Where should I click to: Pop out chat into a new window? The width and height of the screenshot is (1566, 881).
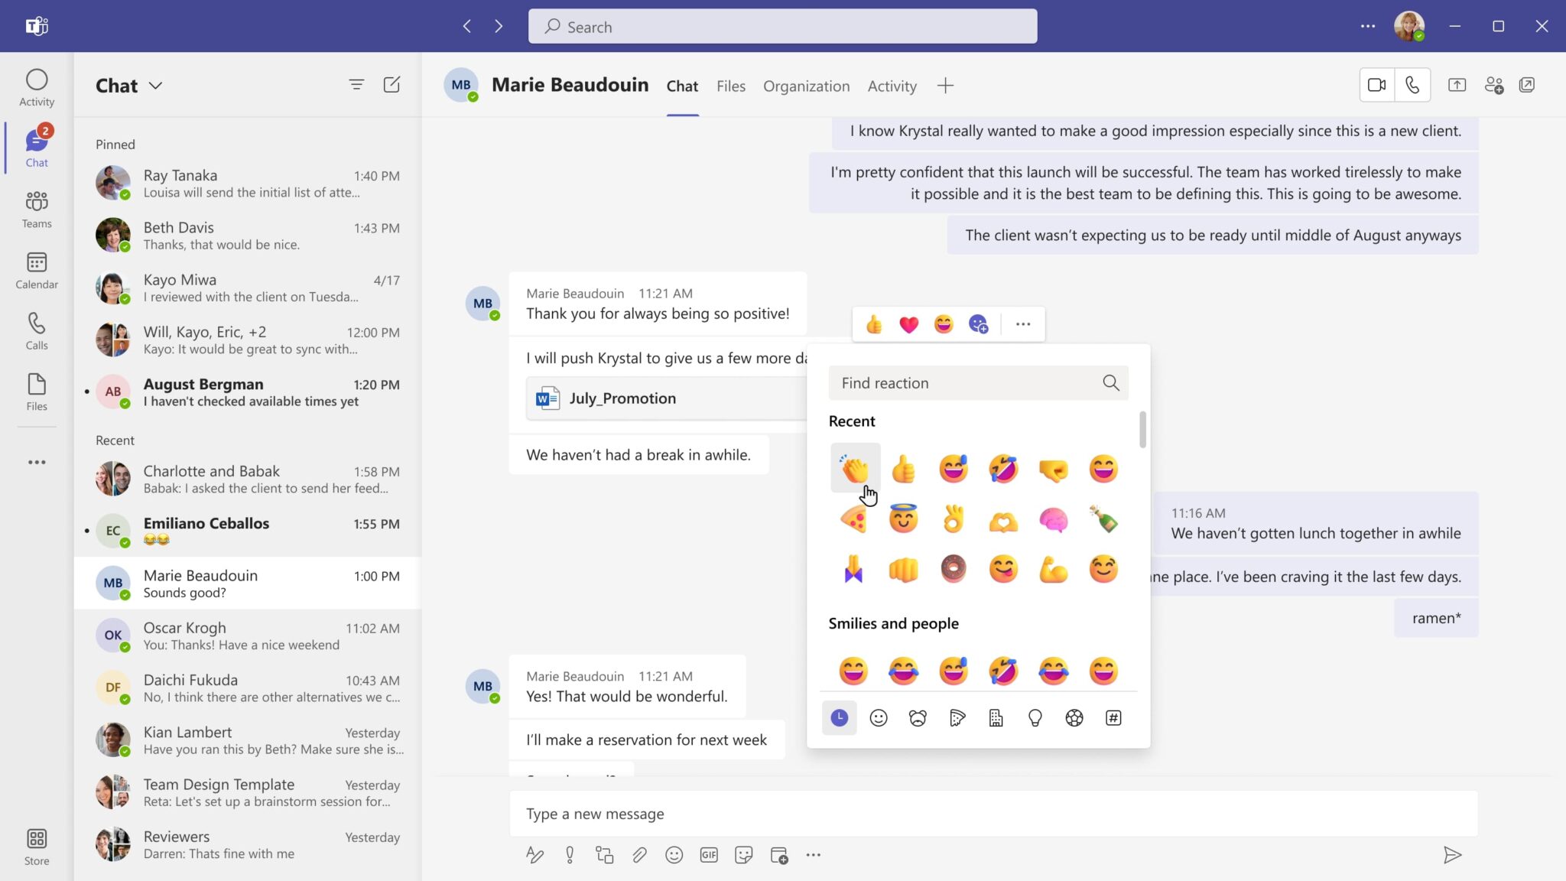click(x=1527, y=85)
